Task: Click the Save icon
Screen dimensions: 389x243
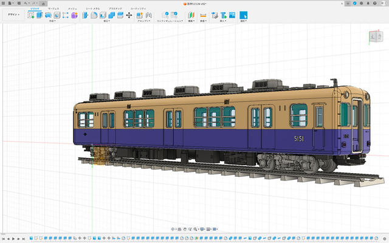Action: [x=19, y=4]
